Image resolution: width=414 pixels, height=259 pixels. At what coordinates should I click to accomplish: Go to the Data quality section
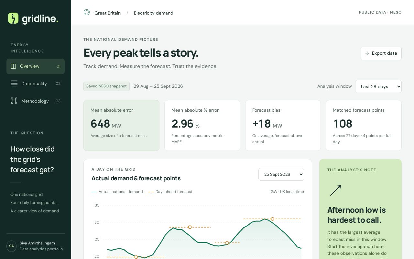pyautogui.click(x=36, y=84)
